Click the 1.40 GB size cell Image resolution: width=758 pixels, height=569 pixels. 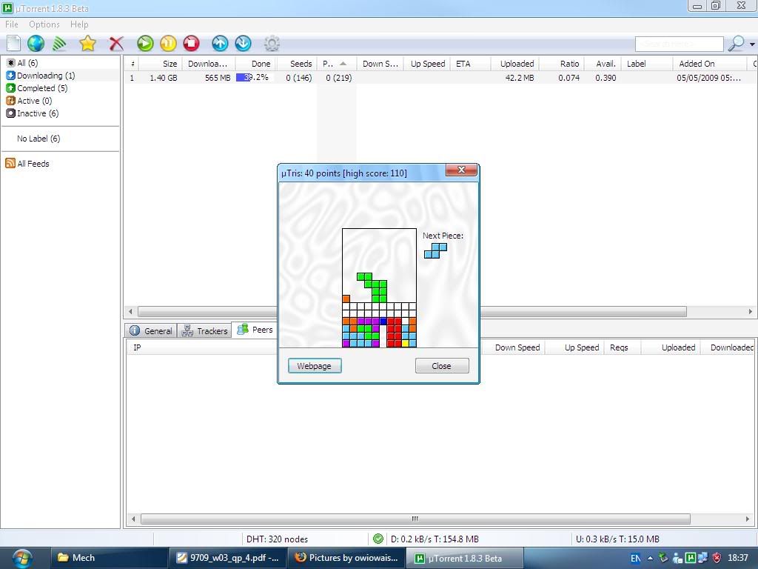click(x=164, y=78)
